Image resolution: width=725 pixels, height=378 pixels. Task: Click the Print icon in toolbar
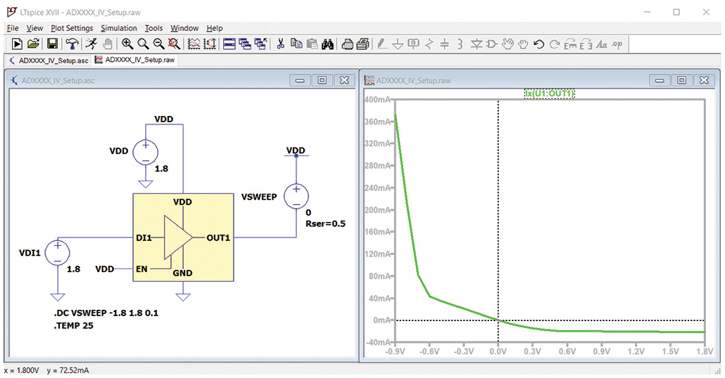coord(348,44)
